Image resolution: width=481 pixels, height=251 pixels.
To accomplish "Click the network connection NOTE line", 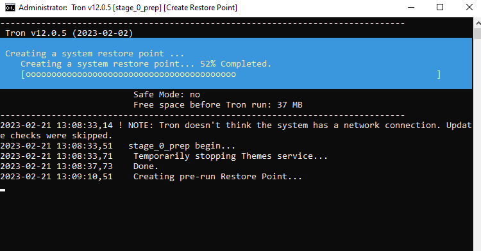I will point(235,131).
